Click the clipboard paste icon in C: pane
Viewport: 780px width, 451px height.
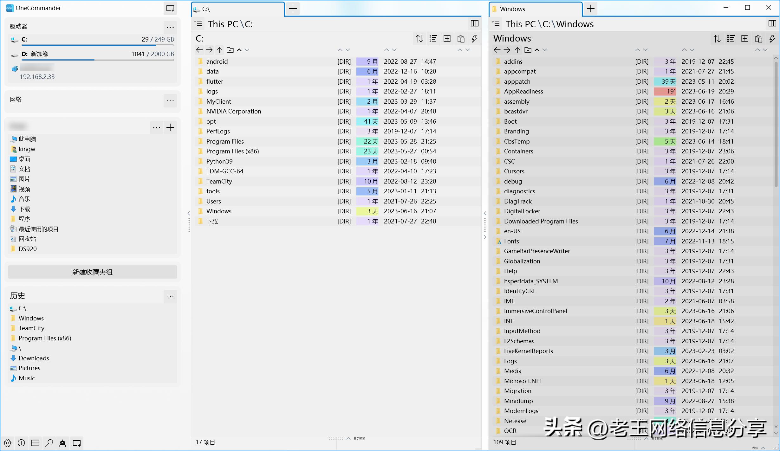coord(461,39)
